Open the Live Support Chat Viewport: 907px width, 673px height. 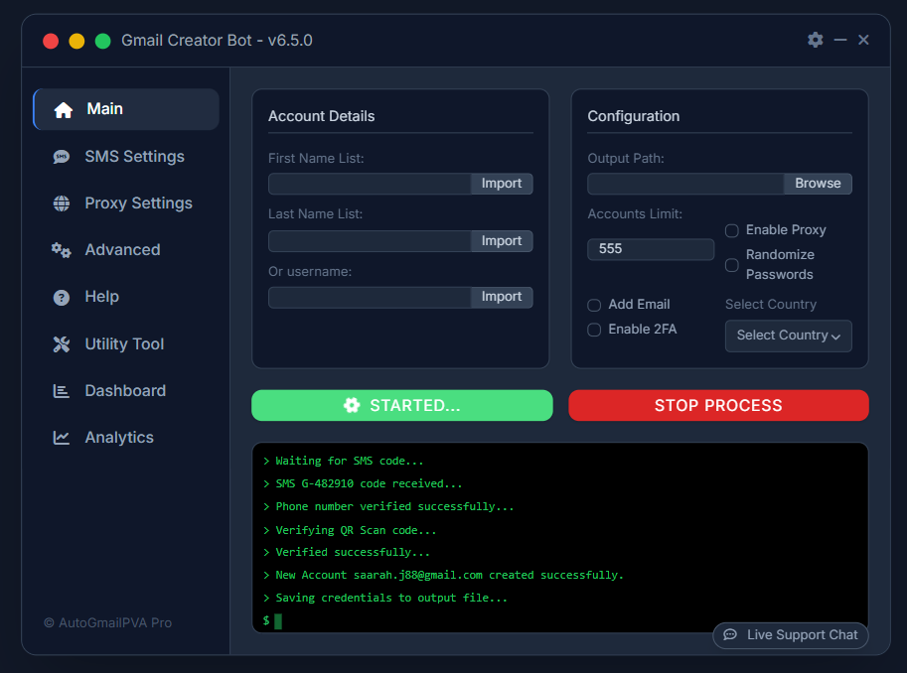point(790,635)
